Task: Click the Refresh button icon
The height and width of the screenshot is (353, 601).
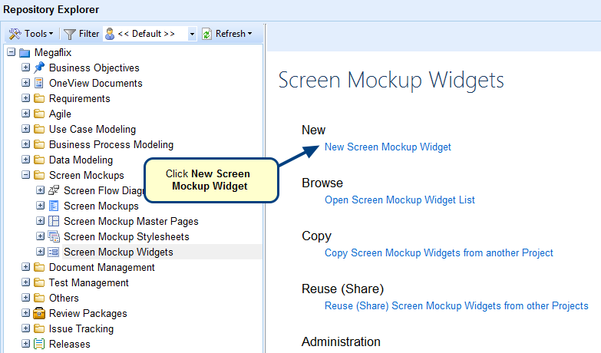Action: (206, 34)
